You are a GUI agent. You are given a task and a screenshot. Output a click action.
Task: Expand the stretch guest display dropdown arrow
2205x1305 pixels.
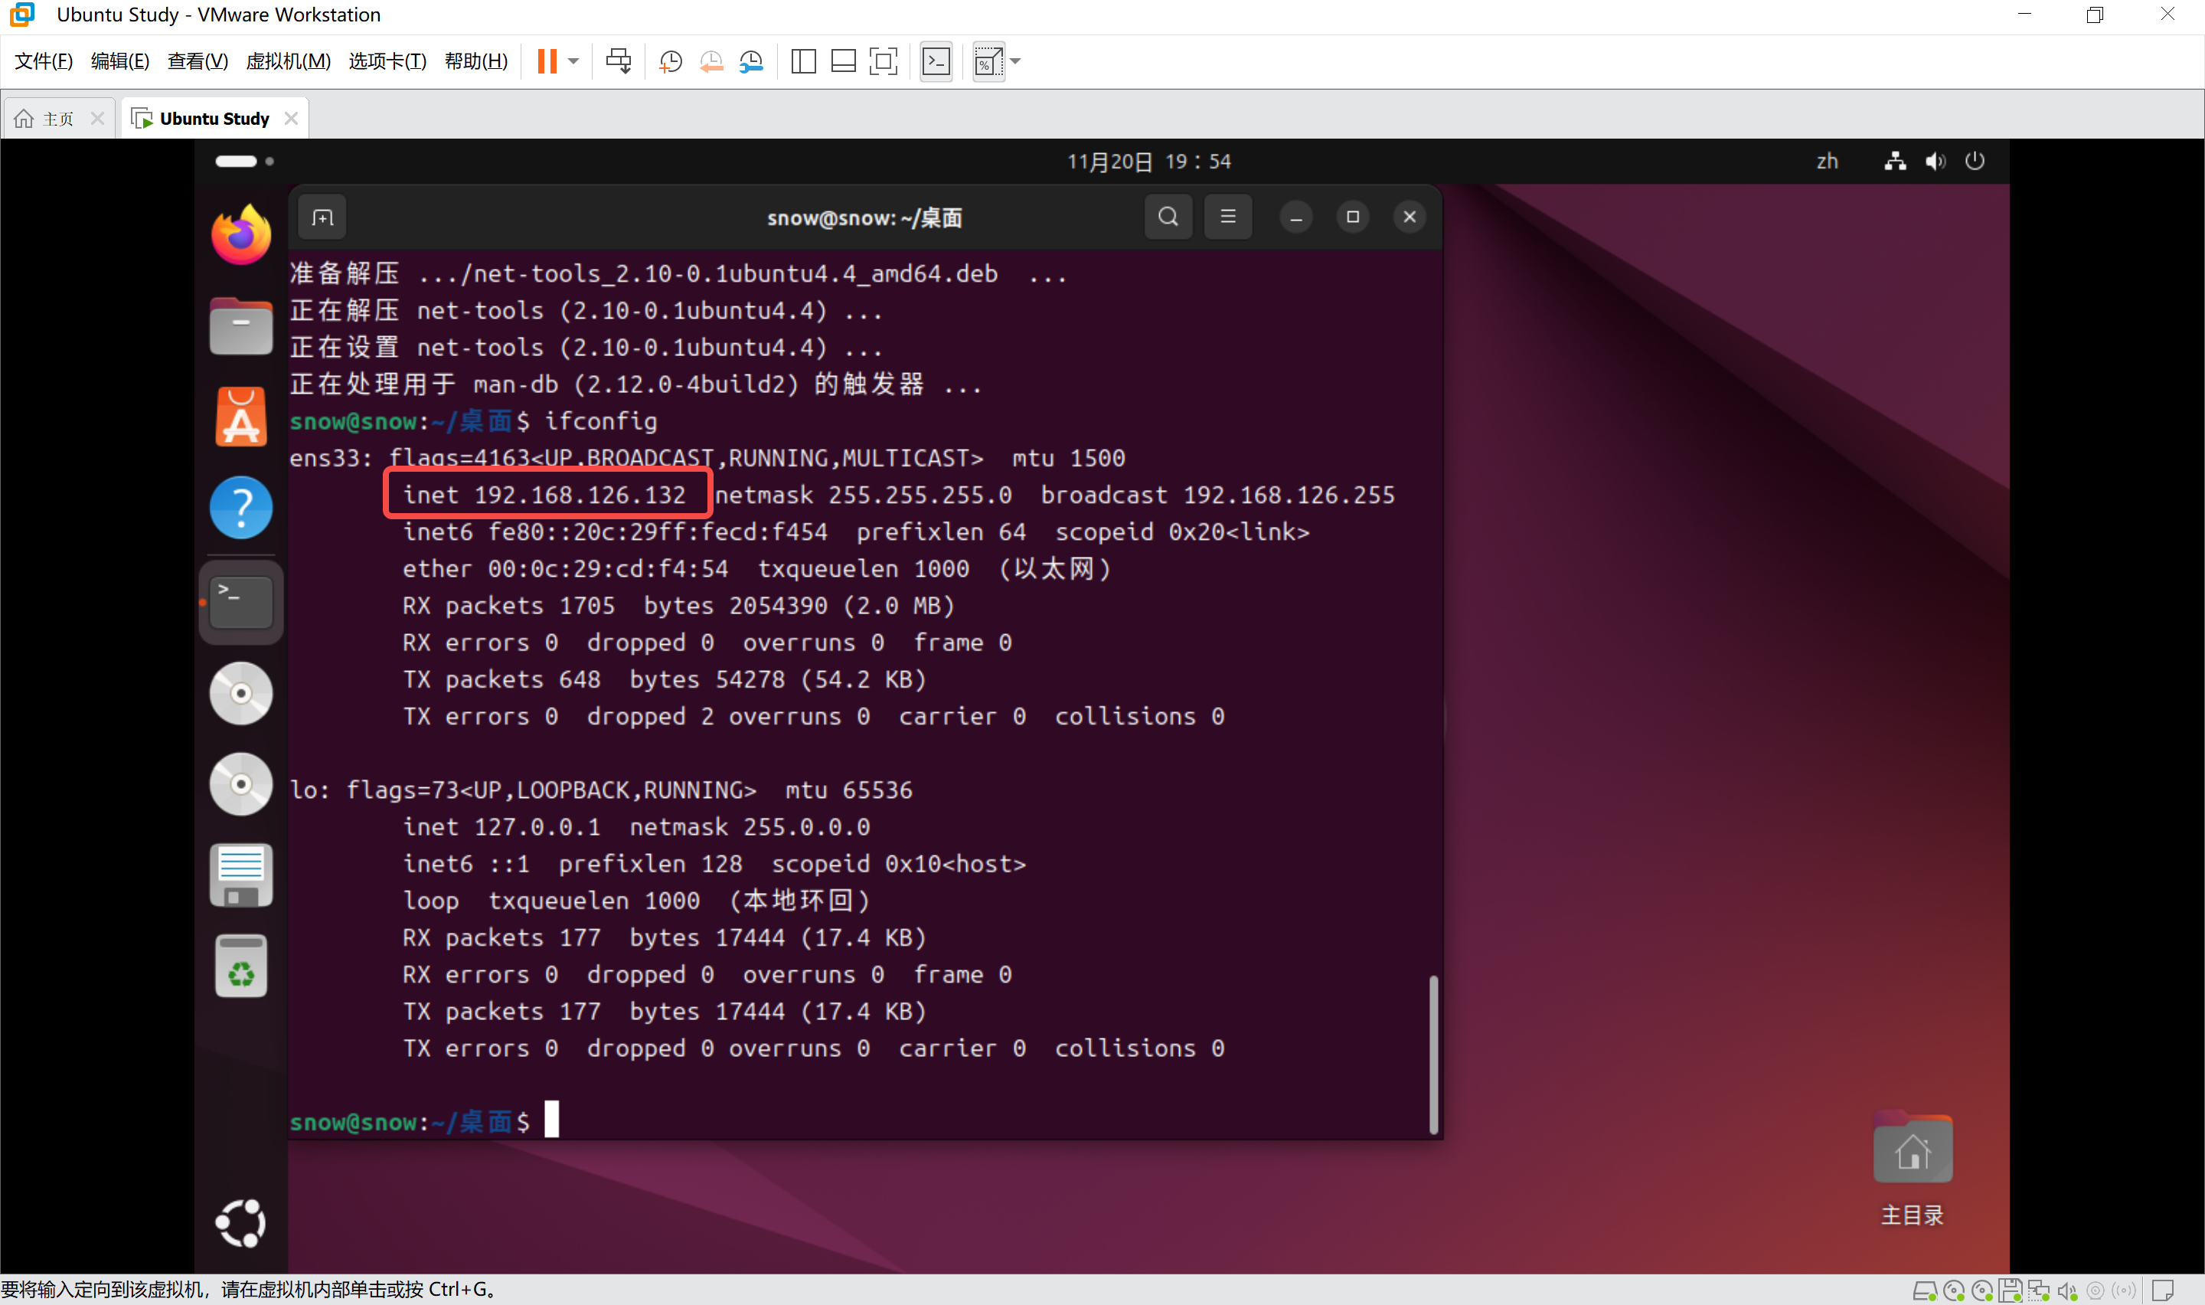(x=1016, y=61)
